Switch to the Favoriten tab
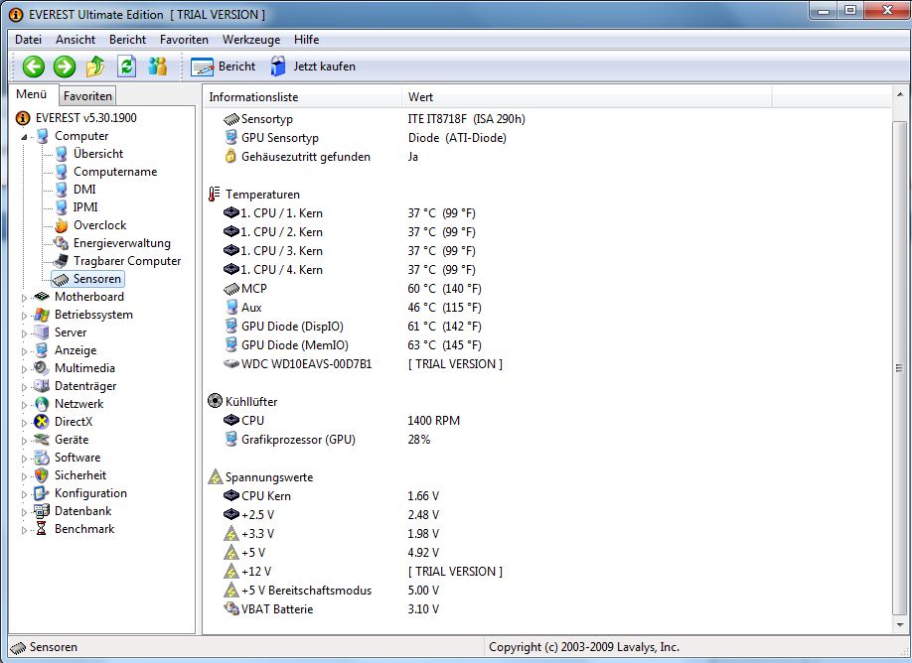 [87, 96]
